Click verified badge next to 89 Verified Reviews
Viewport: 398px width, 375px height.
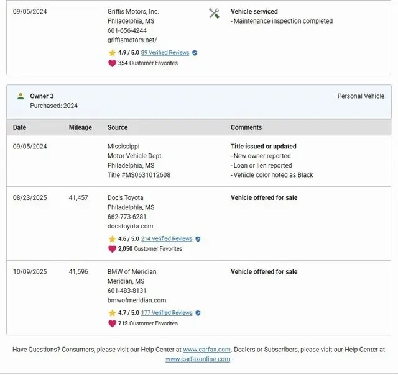pos(195,53)
